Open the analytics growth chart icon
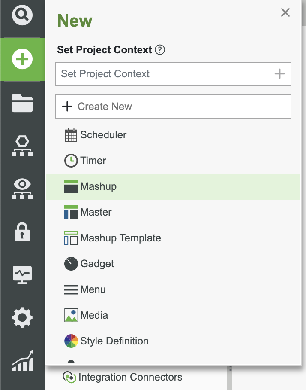This screenshot has height=390, width=306. (x=22, y=361)
